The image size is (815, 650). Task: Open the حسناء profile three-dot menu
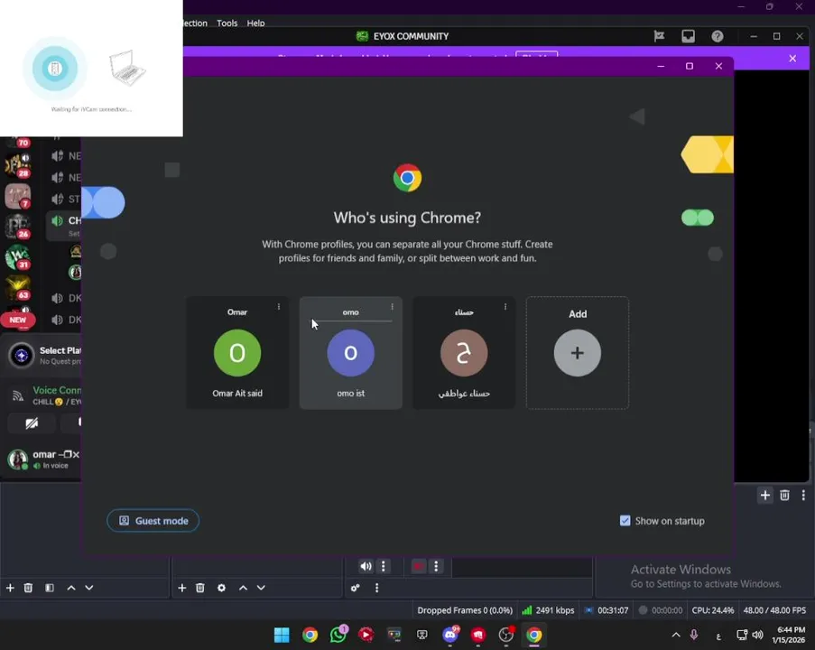tap(505, 307)
